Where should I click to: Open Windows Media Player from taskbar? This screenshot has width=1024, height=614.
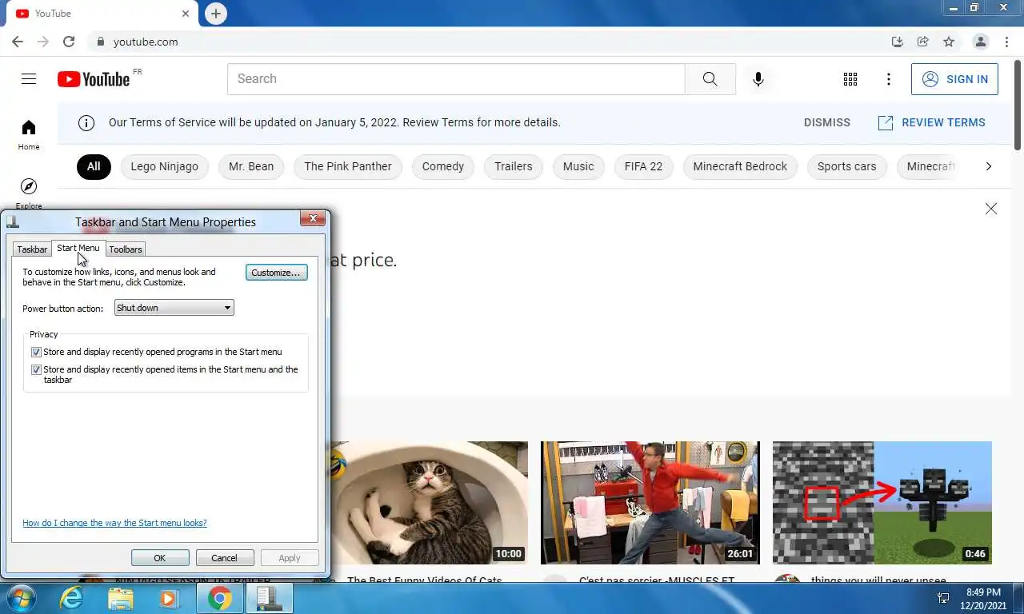pos(169,598)
